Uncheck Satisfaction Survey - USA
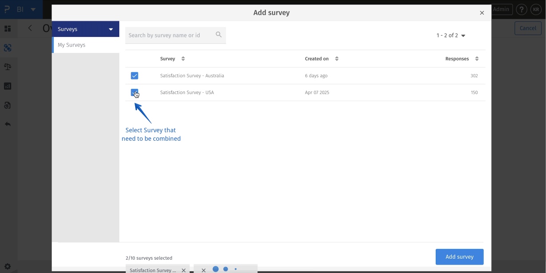This screenshot has height=273, width=546. pyautogui.click(x=135, y=92)
